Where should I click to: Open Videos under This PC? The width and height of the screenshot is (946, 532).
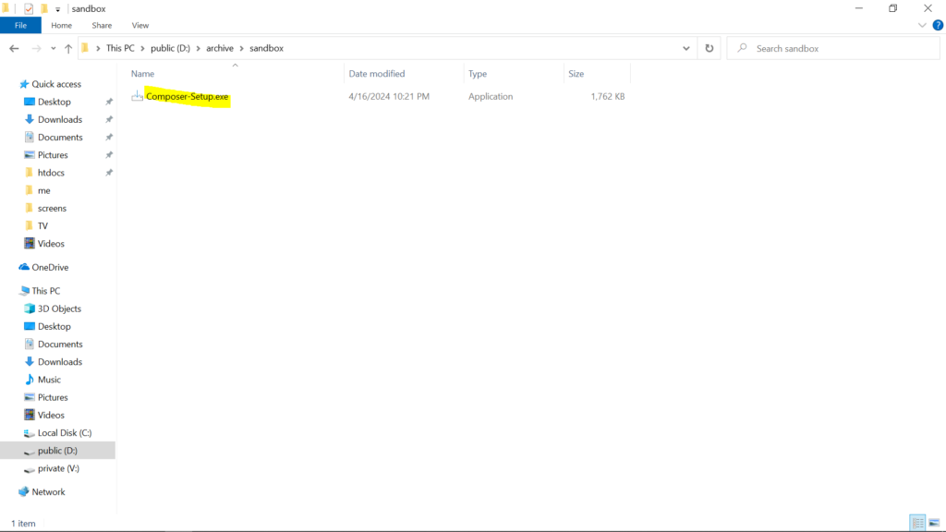coord(51,415)
